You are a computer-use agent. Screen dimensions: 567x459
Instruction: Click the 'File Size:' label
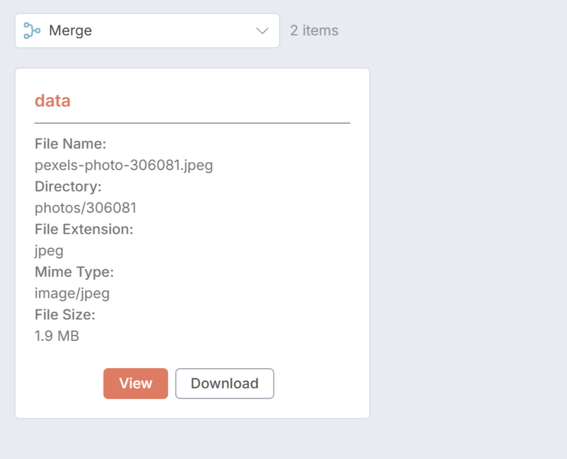point(65,315)
